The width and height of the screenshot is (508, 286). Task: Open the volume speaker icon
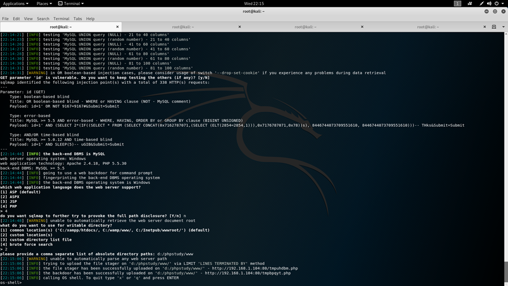point(489,3)
